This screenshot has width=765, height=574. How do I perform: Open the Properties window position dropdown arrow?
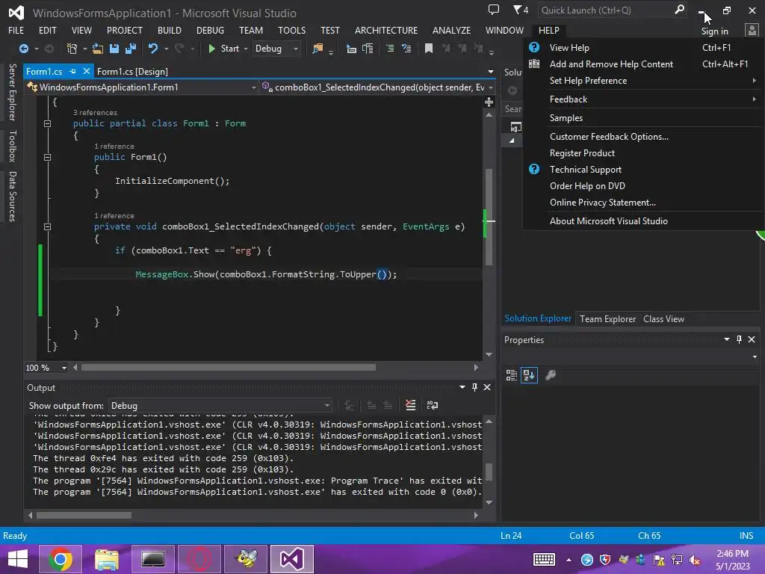pyautogui.click(x=727, y=339)
